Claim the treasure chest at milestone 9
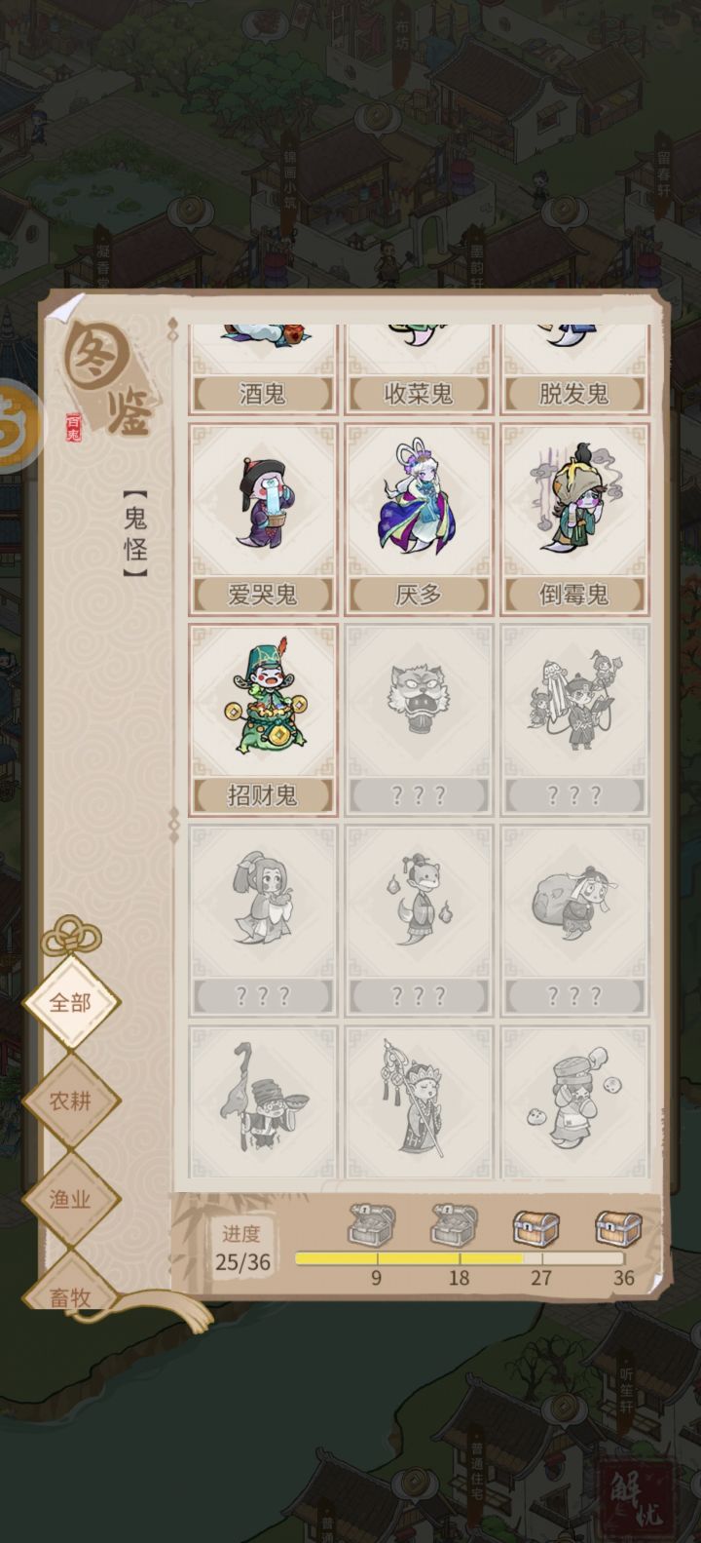Viewport: 701px width, 1543px height. pyautogui.click(x=372, y=1224)
